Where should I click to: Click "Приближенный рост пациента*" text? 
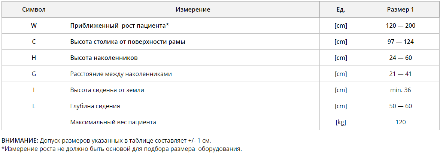coord(120,26)
